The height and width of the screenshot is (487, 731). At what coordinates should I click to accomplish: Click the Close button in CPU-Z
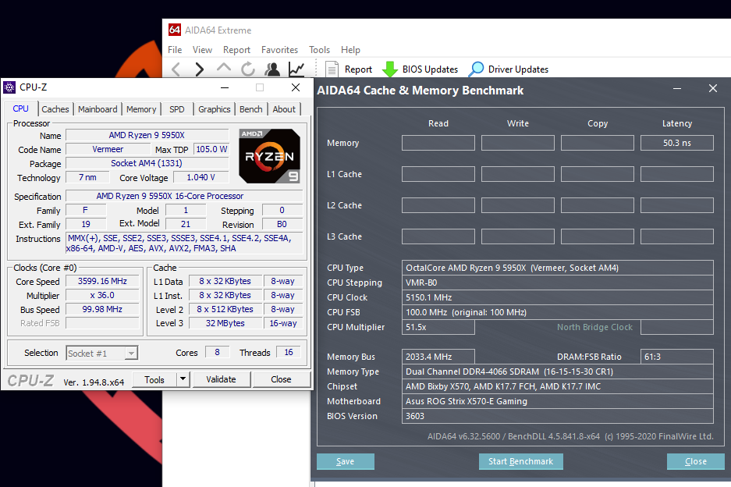tap(281, 379)
